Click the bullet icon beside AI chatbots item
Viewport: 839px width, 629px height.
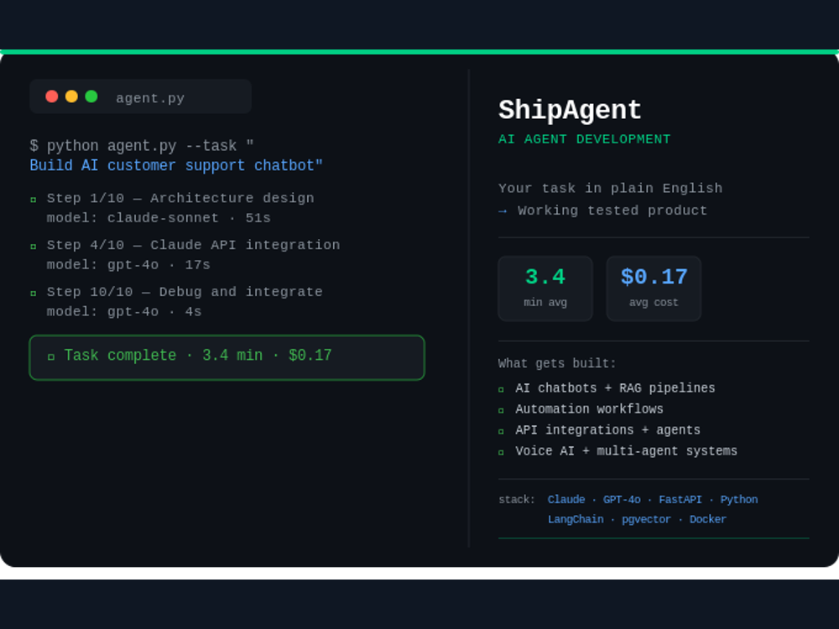[503, 388]
